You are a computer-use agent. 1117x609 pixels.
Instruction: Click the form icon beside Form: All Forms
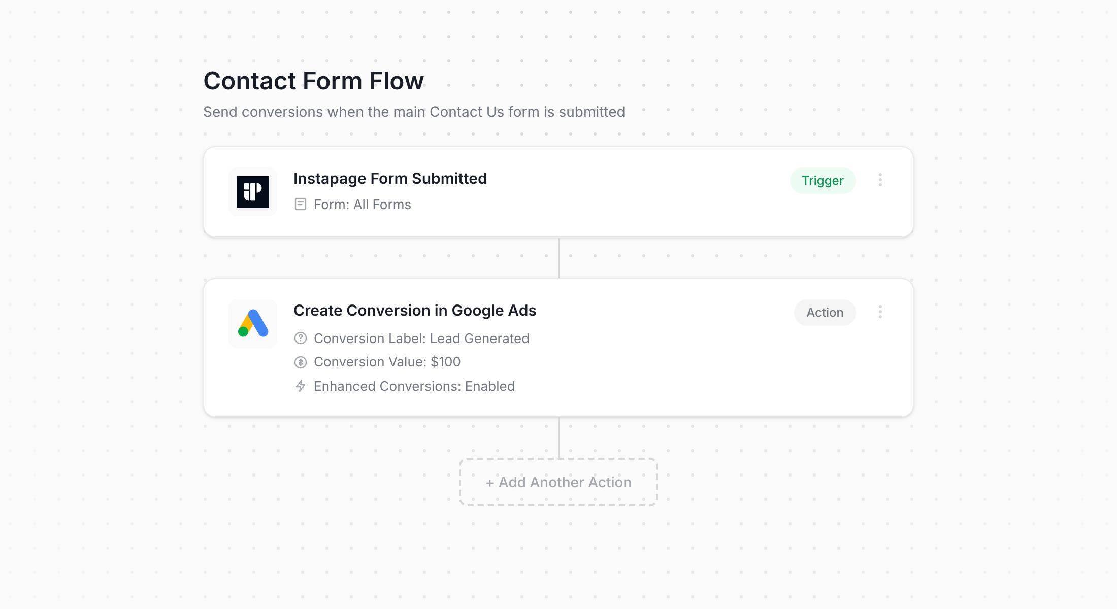pos(301,204)
